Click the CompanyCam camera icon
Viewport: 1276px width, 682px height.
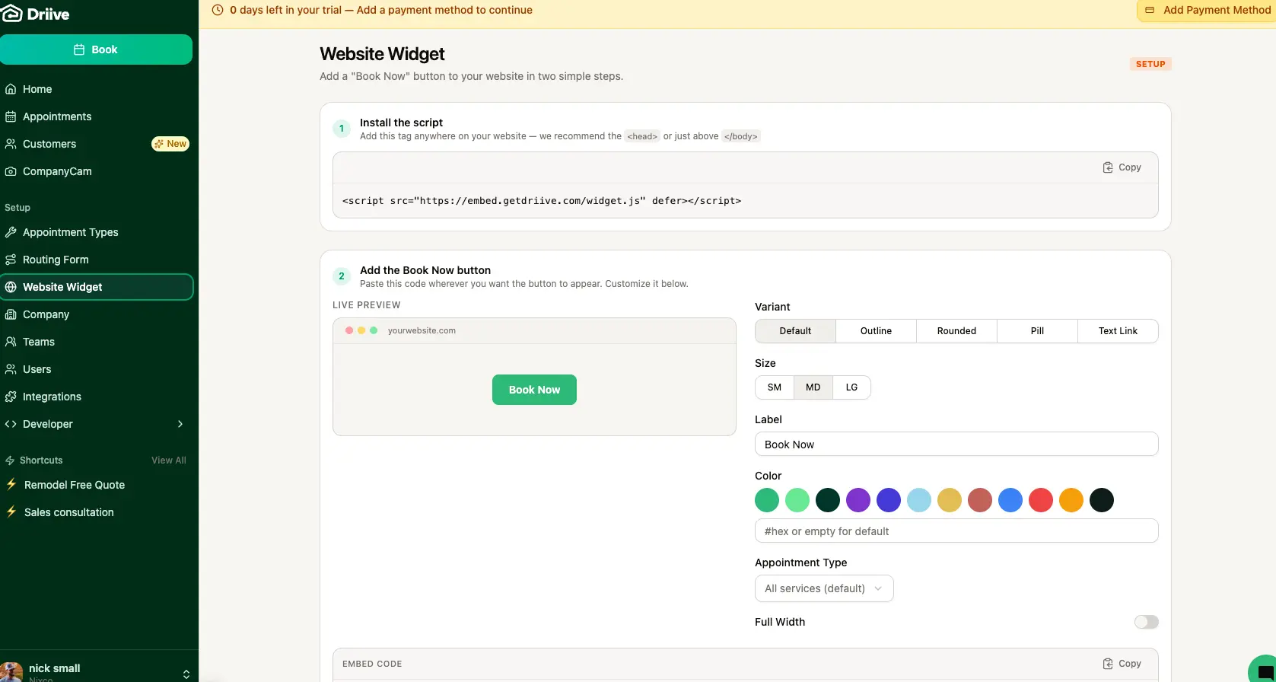click(x=11, y=171)
